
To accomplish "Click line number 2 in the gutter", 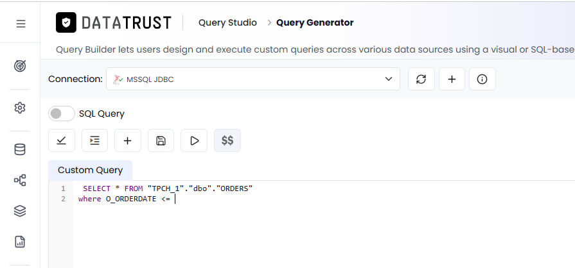I will 63,199.
